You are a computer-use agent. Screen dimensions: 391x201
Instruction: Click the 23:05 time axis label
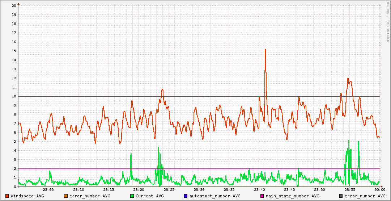[x=48, y=190]
